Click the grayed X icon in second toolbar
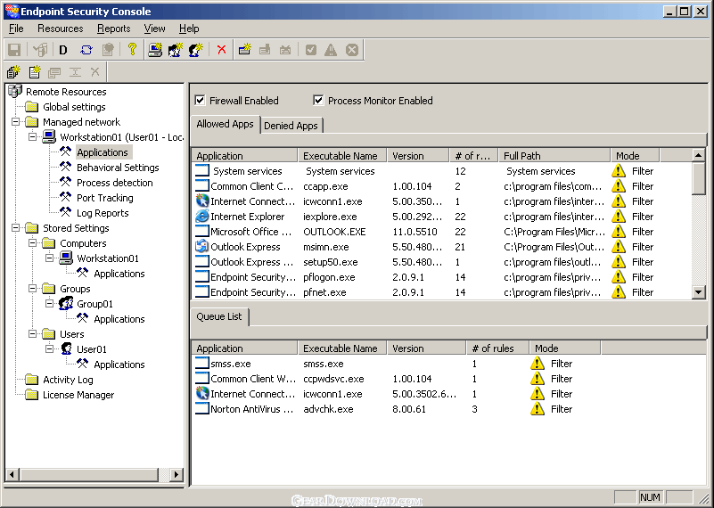 (x=94, y=72)
